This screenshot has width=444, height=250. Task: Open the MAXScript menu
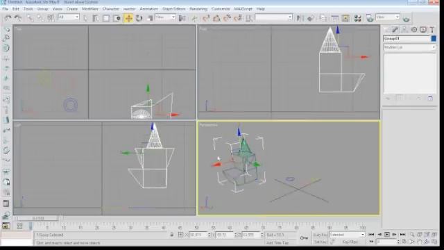(x=243, y=9)
